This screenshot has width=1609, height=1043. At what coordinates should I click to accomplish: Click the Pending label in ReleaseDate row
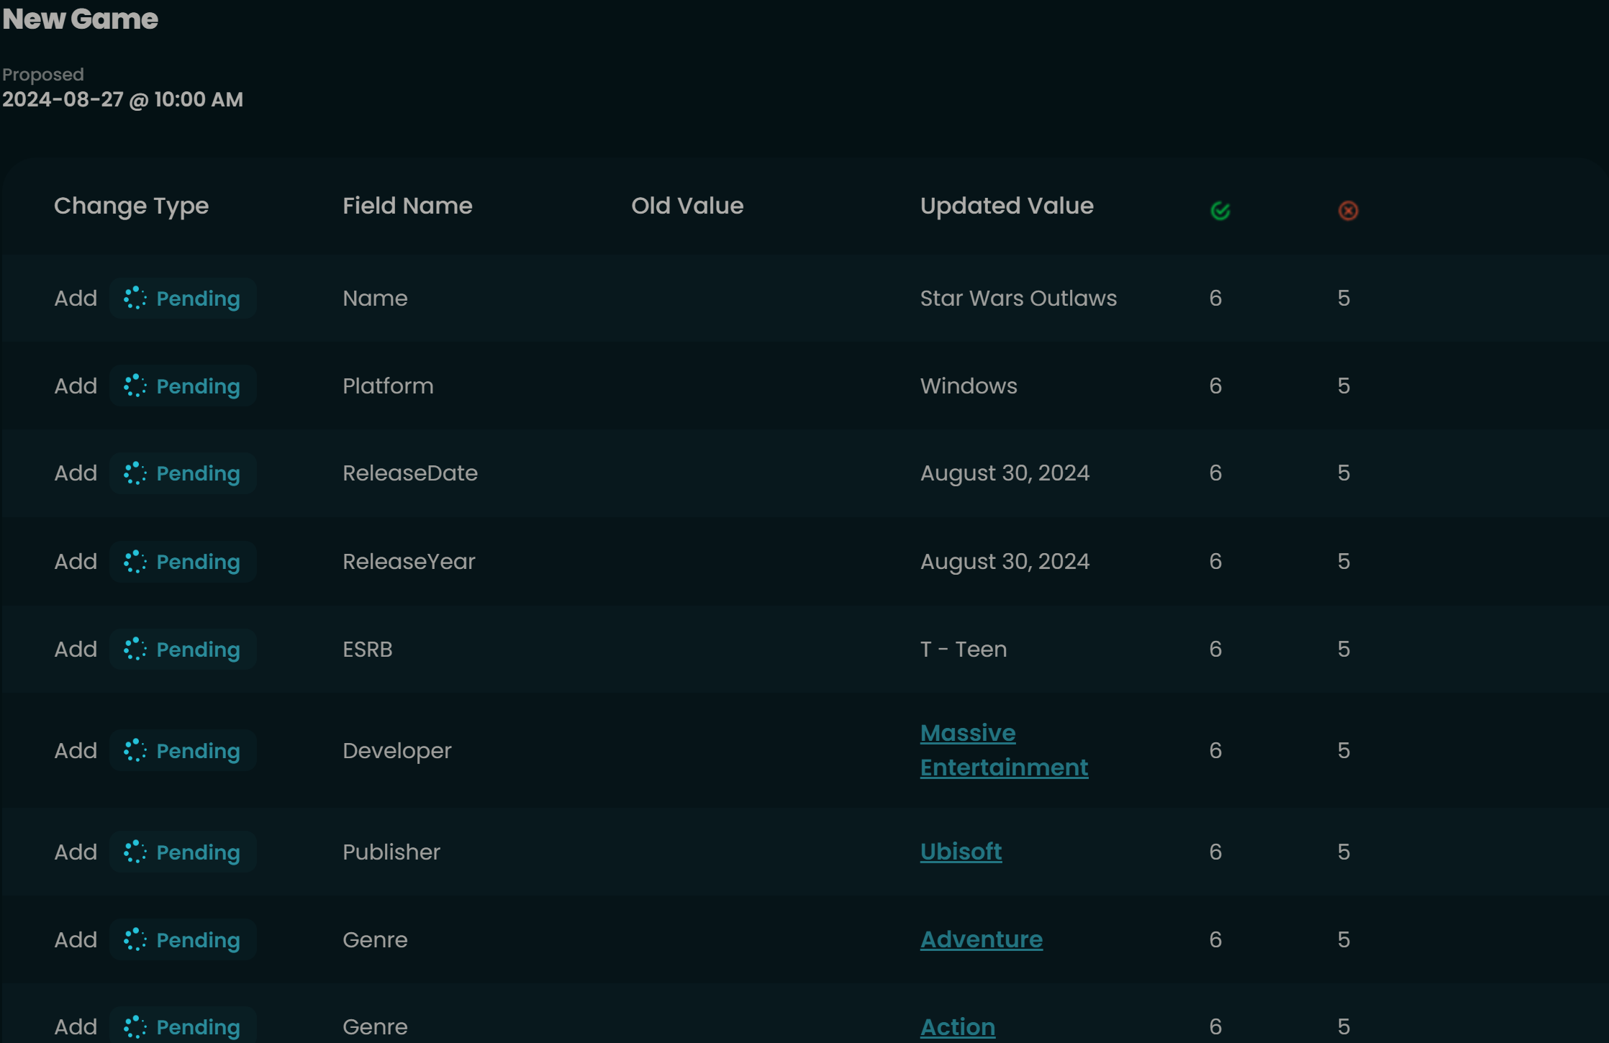click(x=198, y=473)
